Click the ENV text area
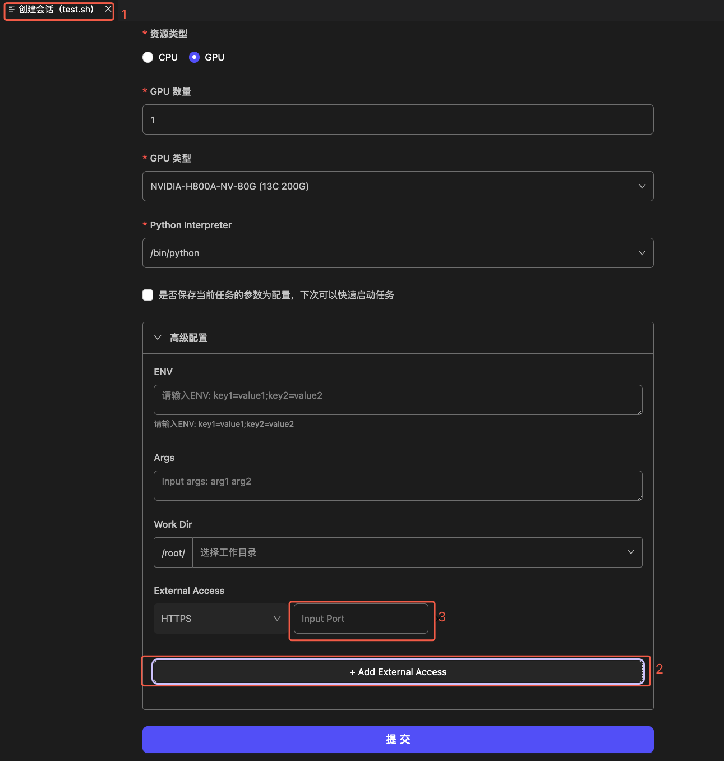The image size is (724, 761). 398,399
